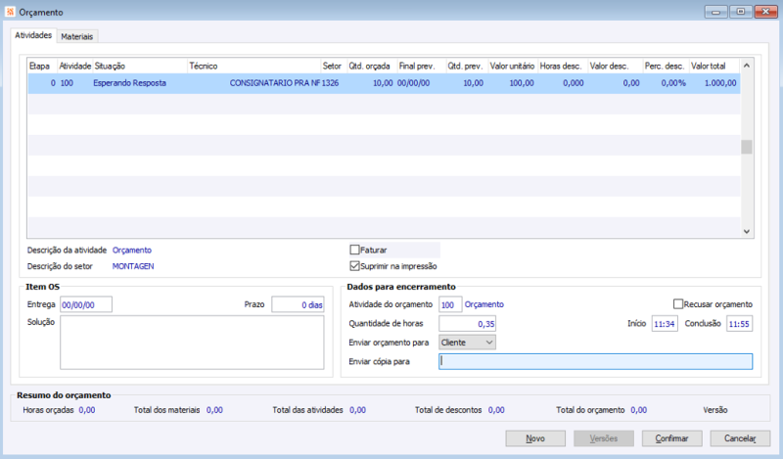
Task: Maximize the Orçamento window
Action: tap(741, 12)
